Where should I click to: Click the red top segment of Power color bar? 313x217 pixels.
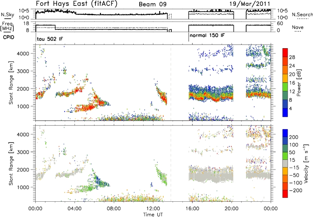pyautogui.click(x=285, y=52)
